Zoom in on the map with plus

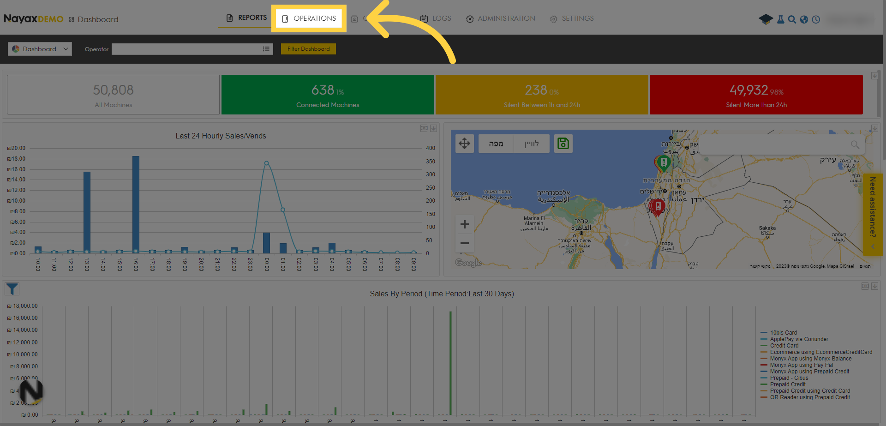[x=465, y=224]
